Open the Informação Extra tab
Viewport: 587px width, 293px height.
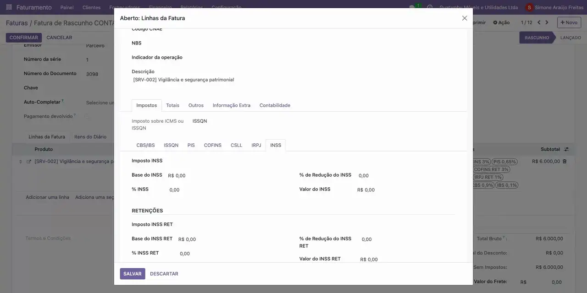232,105
